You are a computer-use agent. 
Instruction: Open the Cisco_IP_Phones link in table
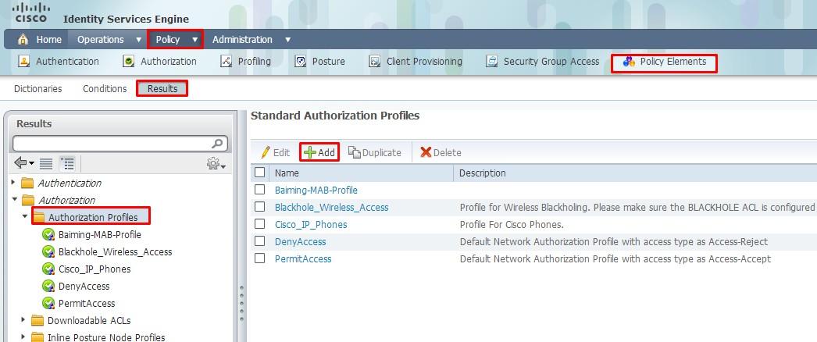point(311,224)
